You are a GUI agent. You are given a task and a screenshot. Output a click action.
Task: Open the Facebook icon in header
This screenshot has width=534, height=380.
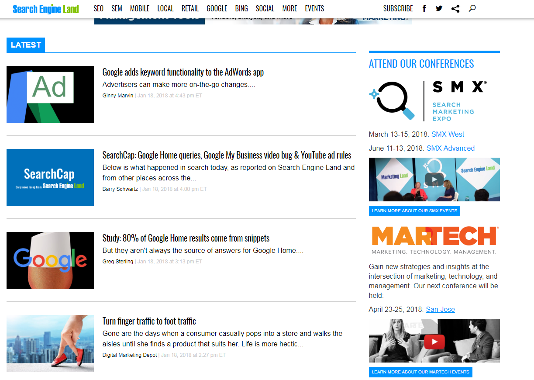(x=424, y=8)
